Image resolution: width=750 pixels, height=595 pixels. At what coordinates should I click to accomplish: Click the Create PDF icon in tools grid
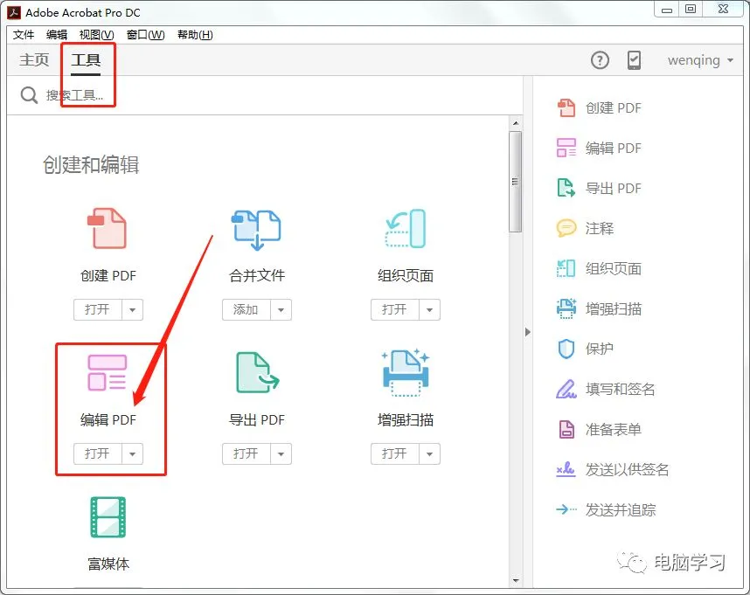coord(108,228)
